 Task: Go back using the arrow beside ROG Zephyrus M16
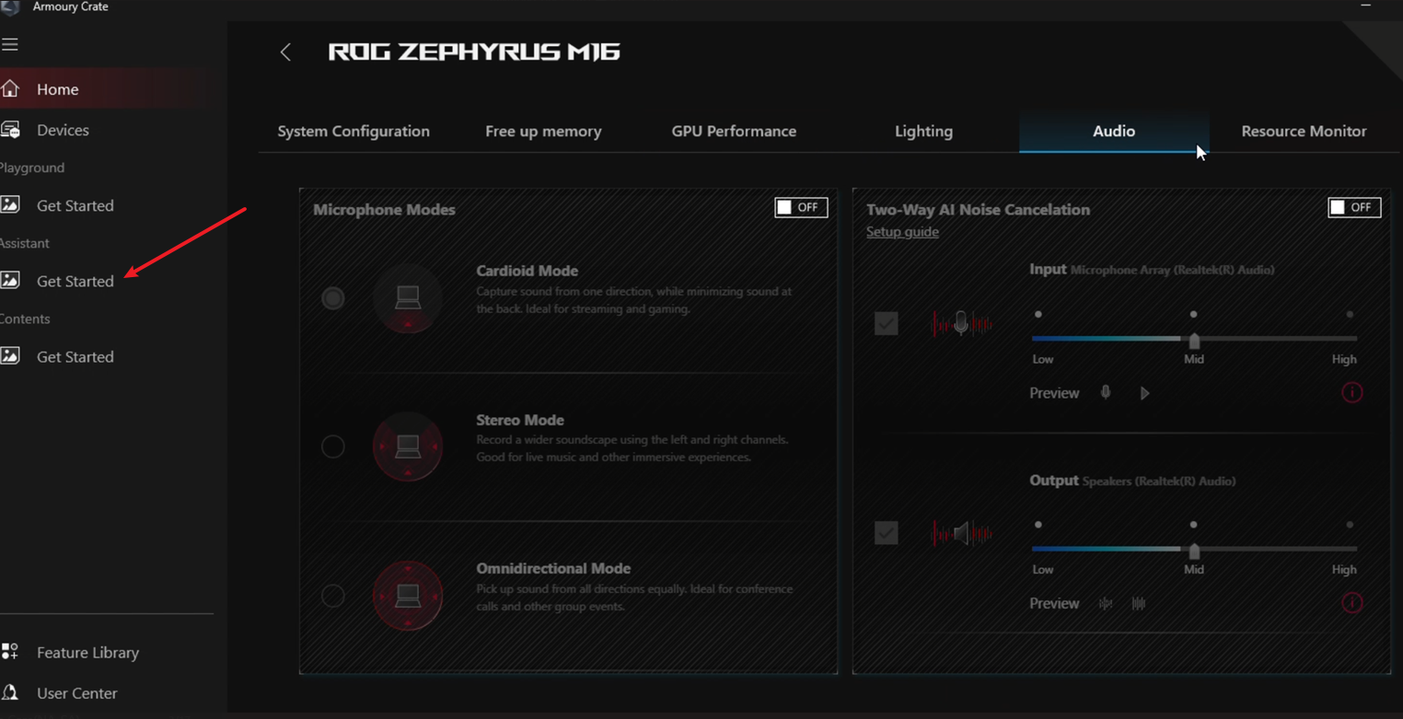[285, 52]
